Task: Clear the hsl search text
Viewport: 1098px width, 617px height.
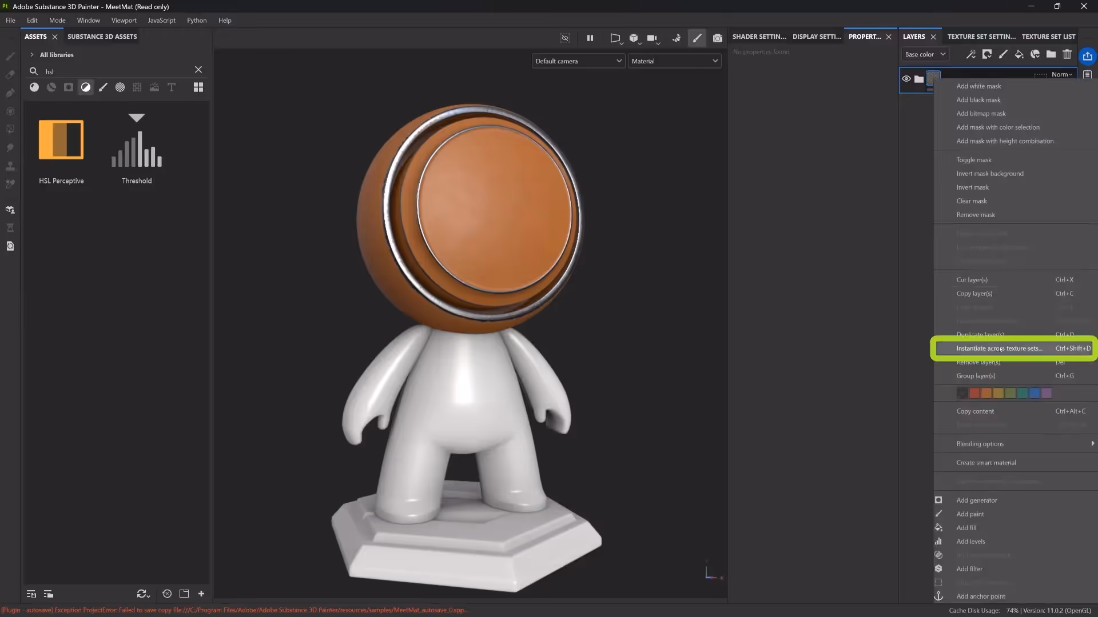Action: [198, 70]
